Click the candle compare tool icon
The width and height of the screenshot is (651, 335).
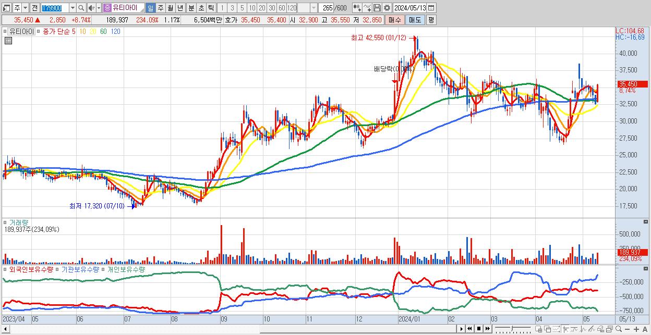coord(357,8)
